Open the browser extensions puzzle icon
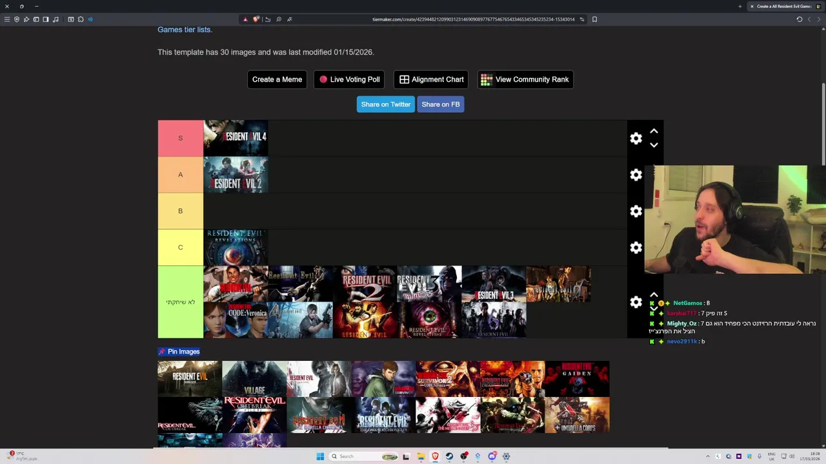Screen dimensions: 826x464 pyautogui.click(x=81, y=19)
